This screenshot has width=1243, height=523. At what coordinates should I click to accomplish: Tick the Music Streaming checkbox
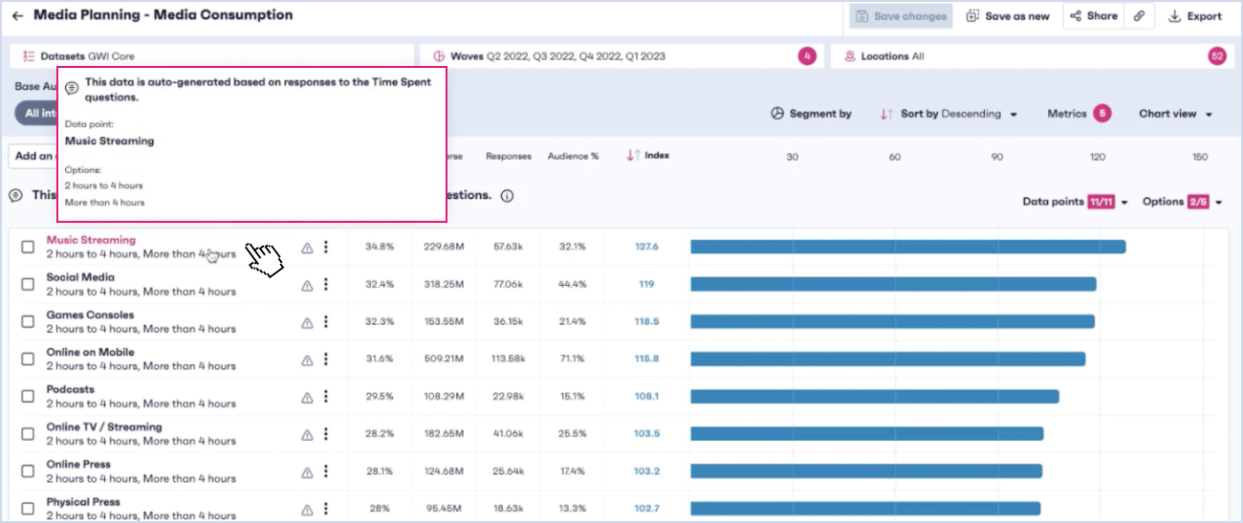click(28, 247)
